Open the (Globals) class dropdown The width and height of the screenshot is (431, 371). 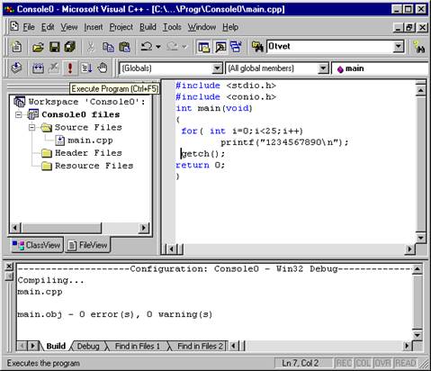(217, 68)
